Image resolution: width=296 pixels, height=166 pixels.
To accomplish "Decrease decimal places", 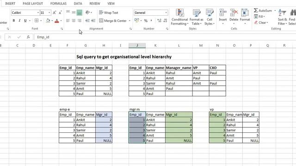I will [165, 21].
